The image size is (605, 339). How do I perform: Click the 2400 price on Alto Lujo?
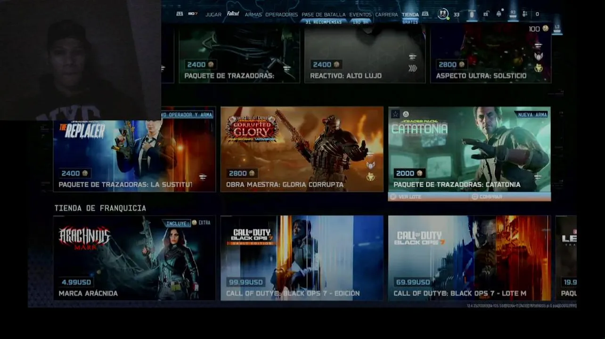coord(326,65)
